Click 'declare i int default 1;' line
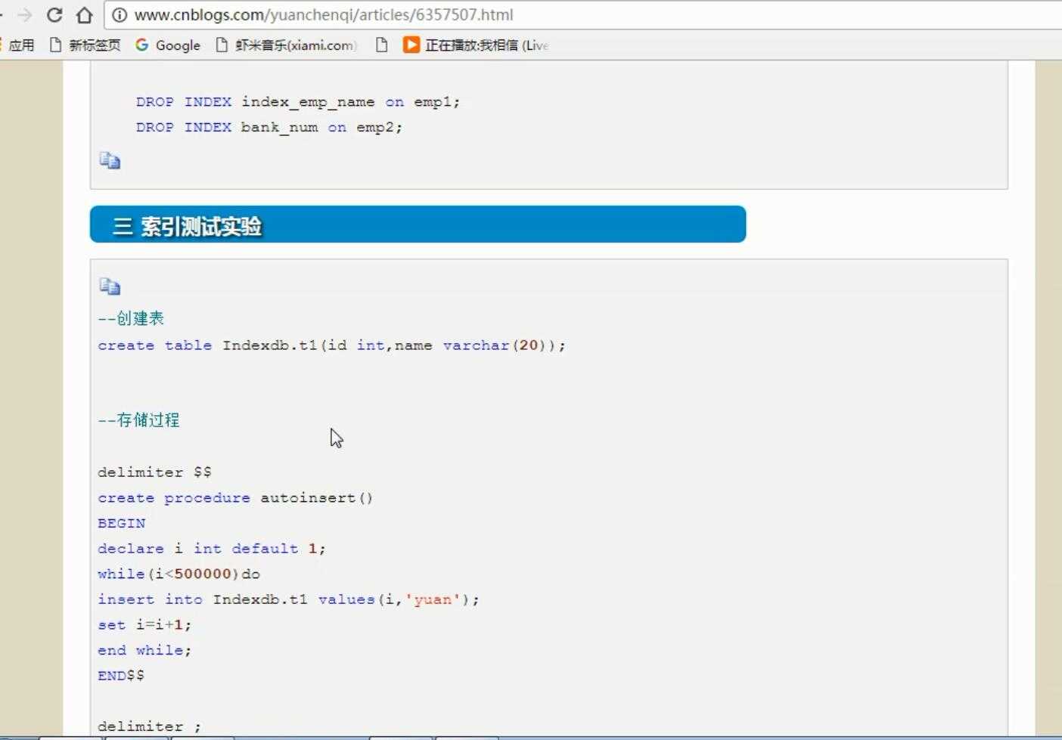Image resolution: width=1062 pixels, height=740 pixels. 212,549
